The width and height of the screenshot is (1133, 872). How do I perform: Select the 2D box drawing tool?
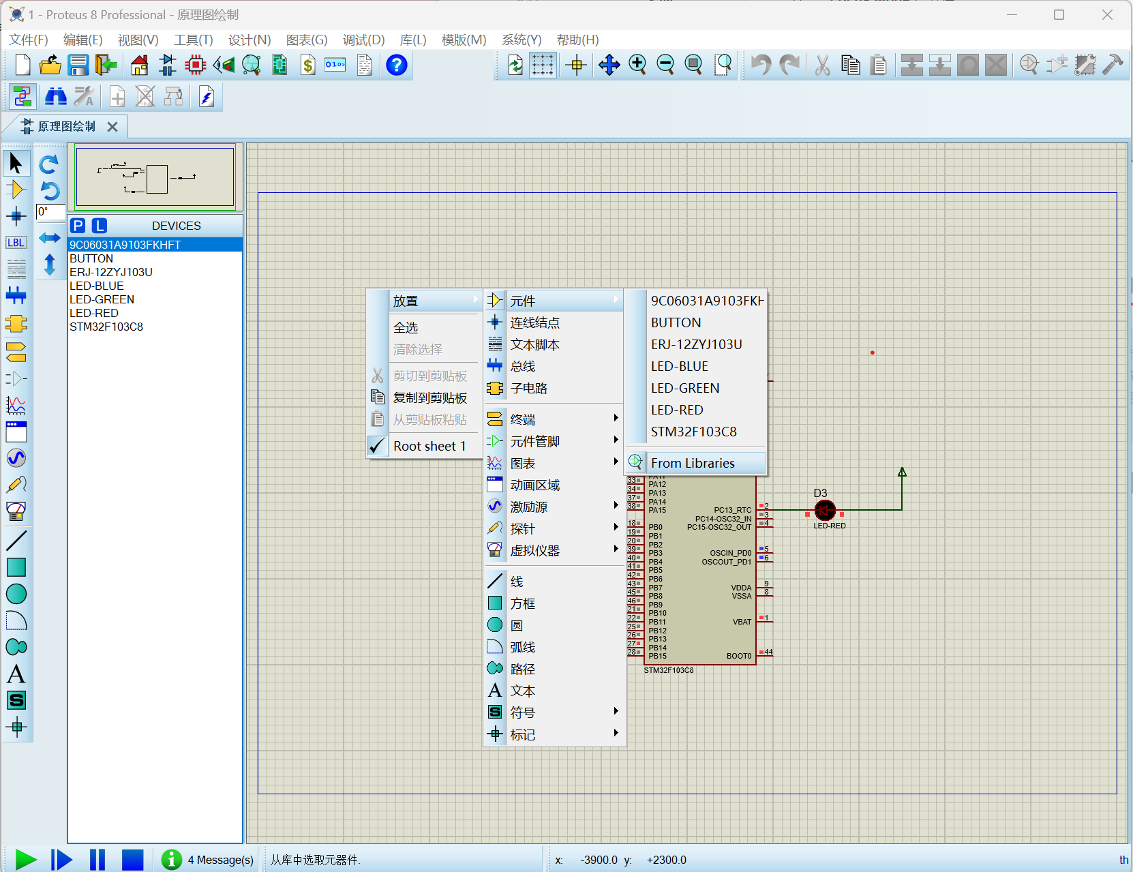click(x=16, y=567)
